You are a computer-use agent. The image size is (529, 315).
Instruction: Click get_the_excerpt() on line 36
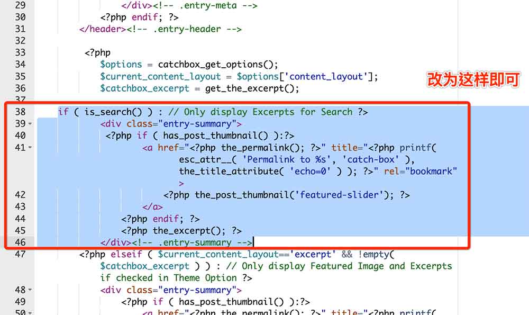252,88
